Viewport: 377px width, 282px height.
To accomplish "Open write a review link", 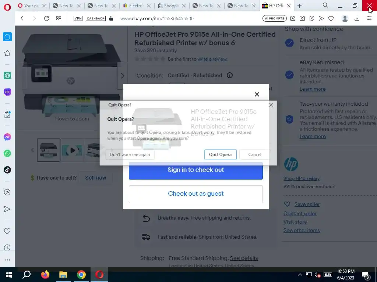I will coord(212,59).
